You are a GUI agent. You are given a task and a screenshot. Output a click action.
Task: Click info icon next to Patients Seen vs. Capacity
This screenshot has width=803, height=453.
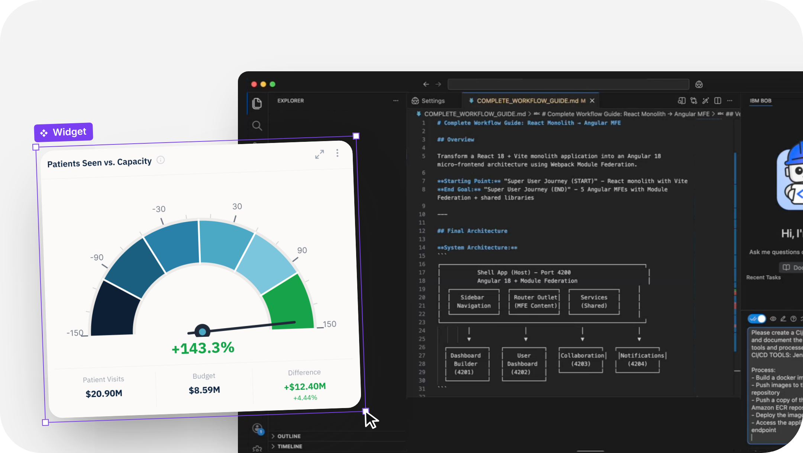click(x=161, y=160)
